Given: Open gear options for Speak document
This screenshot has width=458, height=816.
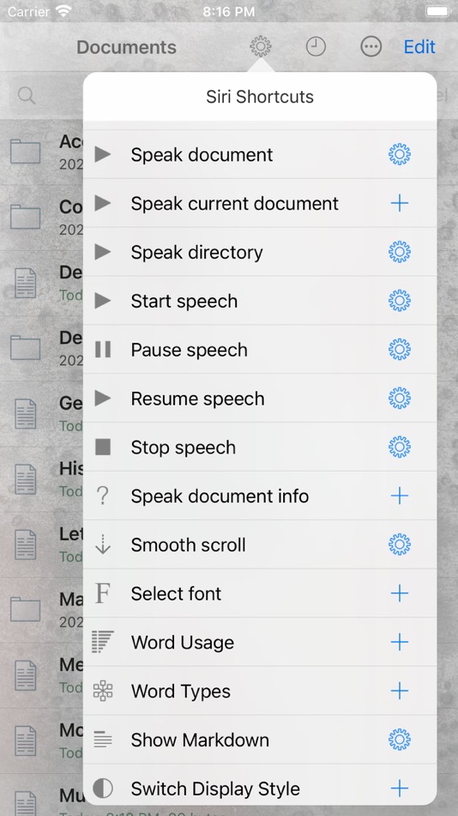Looking at the screenshot, I should click(x=400, y=155).
